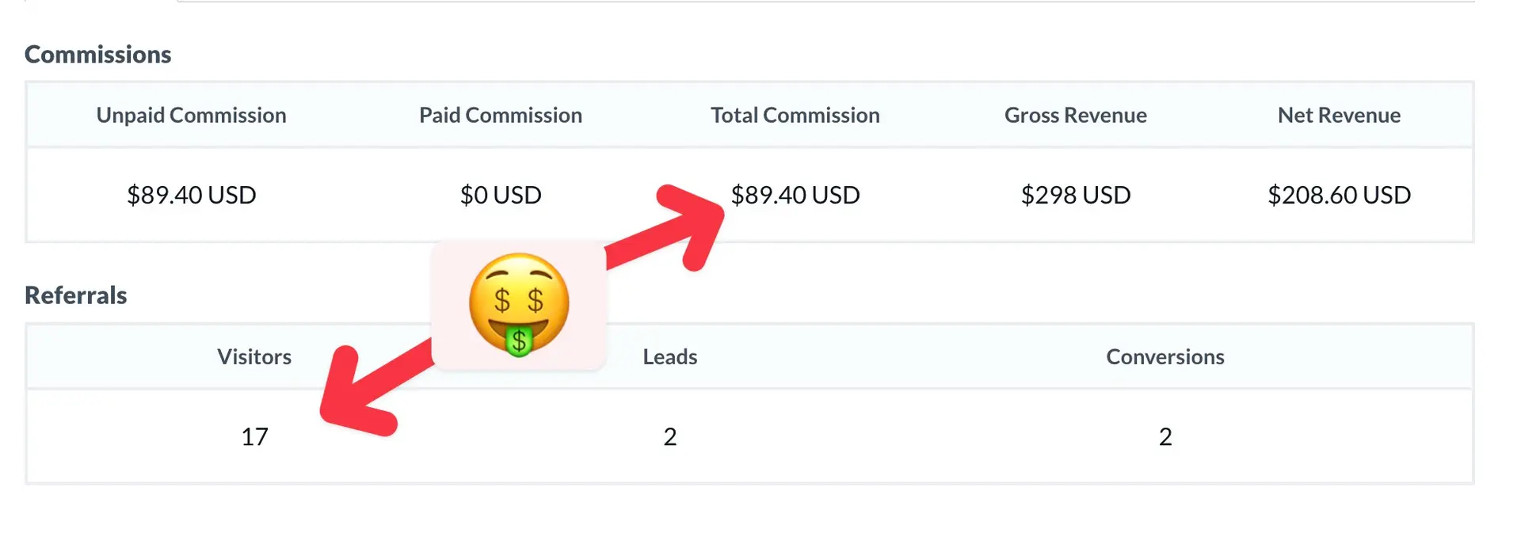Click the Visitors column header
The width and height of the screenshot is (1521, 548).
click(x=254, y=357)
